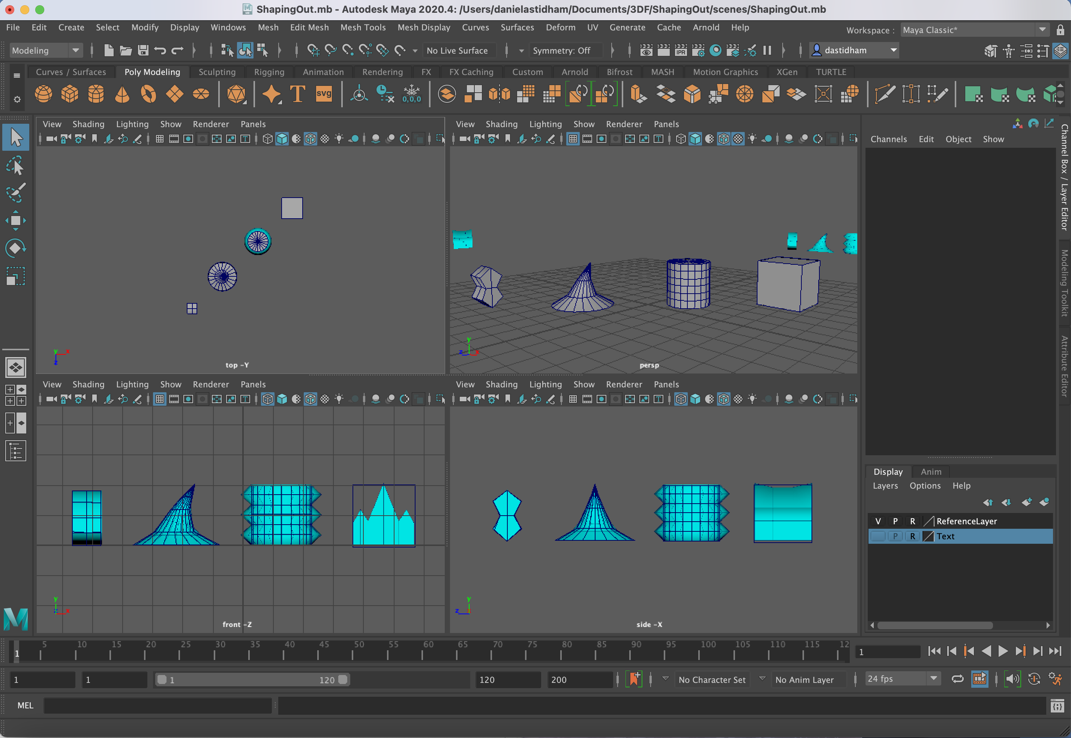
Task: Toggle visibility of the ReferenceLayer
Action: click(x=878, y=521)
